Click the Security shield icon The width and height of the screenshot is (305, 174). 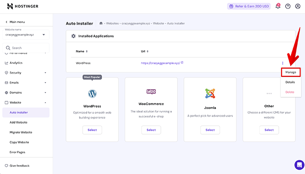(6, 73)
